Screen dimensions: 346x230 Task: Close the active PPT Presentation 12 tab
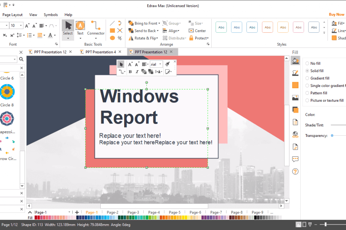[x=171, y=52]
